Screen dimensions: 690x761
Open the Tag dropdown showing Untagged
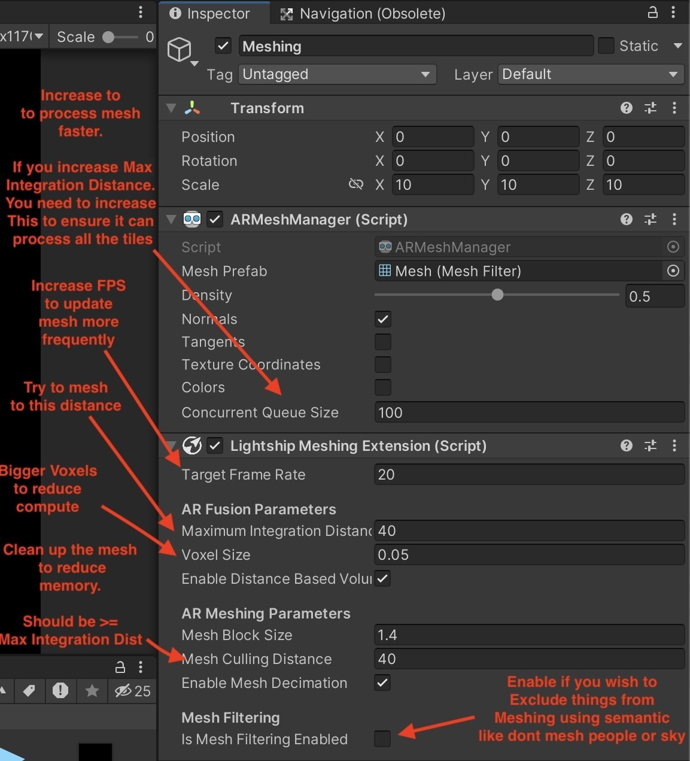337,74
